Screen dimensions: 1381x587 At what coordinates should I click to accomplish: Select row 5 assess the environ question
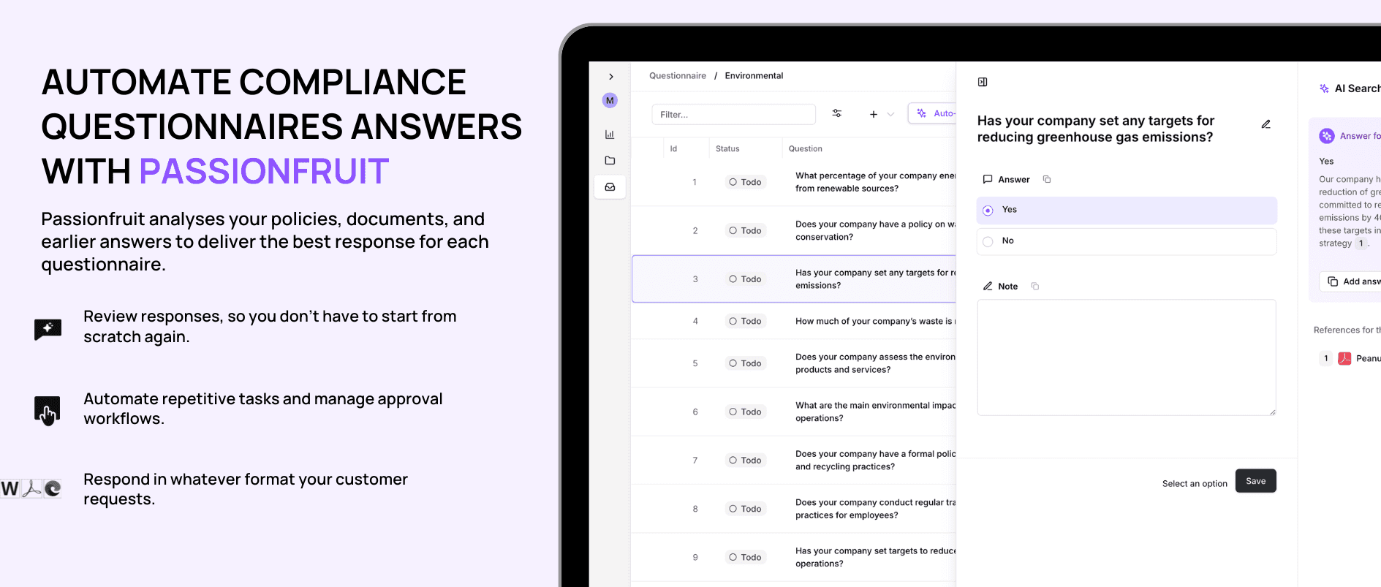875,363
